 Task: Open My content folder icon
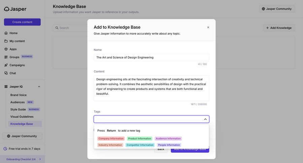pos(6,41)
